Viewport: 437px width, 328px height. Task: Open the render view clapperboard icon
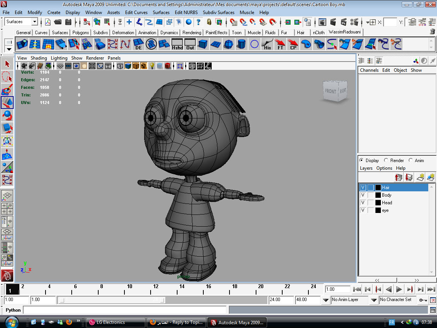pos(322,22)
